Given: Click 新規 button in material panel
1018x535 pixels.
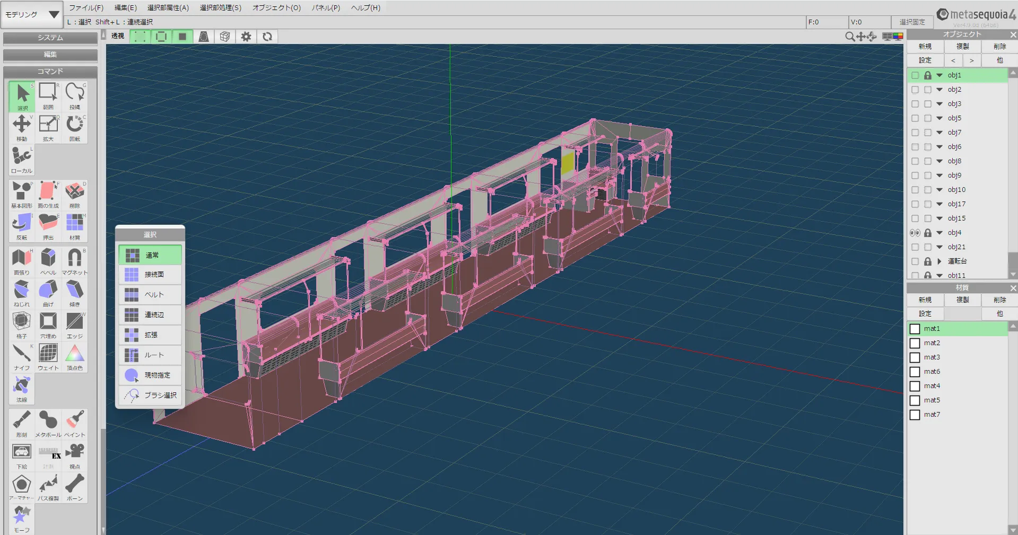Looking at the screenshot, I should (925, 300).
